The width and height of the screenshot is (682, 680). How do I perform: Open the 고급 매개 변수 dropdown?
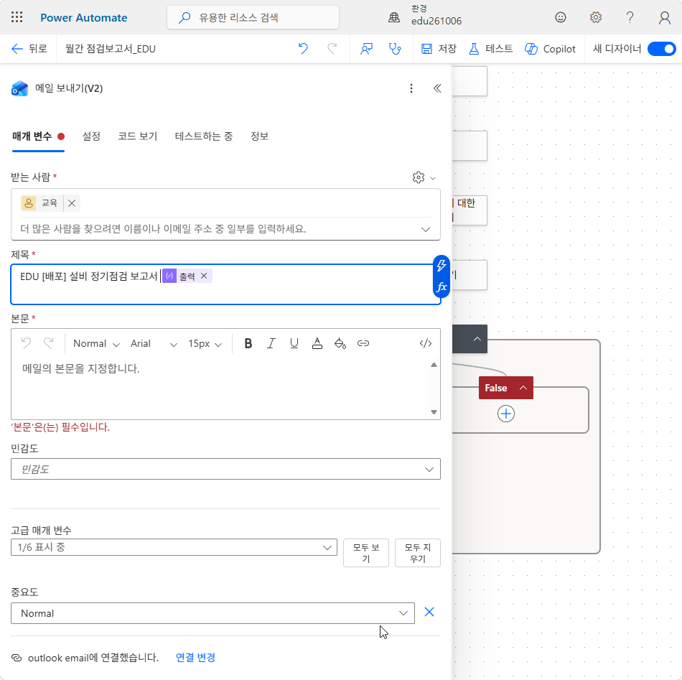click(174, 547)
